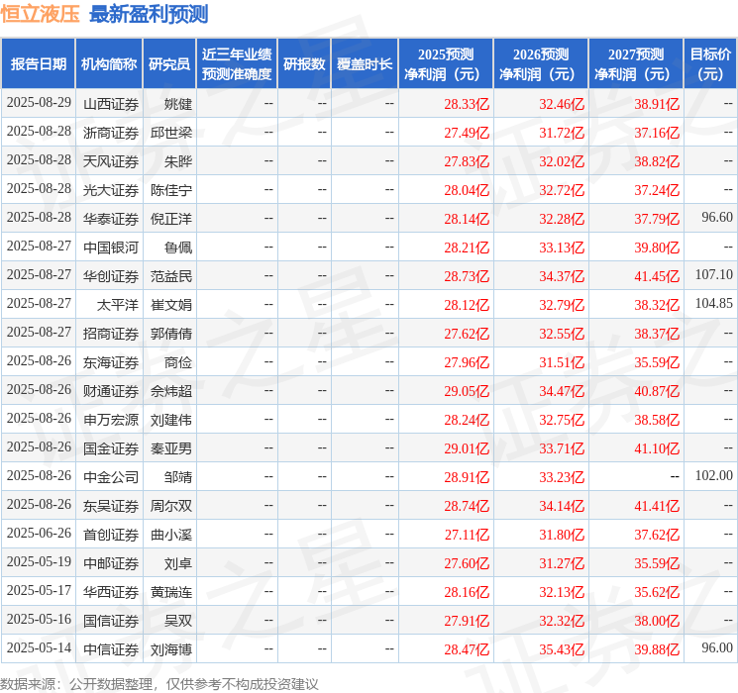Screen dimensions: 738x693
Task: Click the 96.00 target price value
Action: pos(717,647)
